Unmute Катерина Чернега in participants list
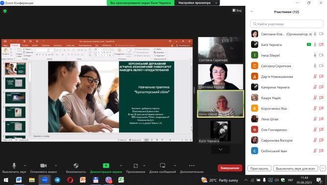Image resolution: width=327 pixels, height=185 pixels. (315, 87)
